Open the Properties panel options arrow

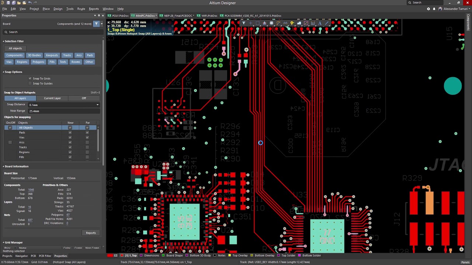[x=95, y=15]
